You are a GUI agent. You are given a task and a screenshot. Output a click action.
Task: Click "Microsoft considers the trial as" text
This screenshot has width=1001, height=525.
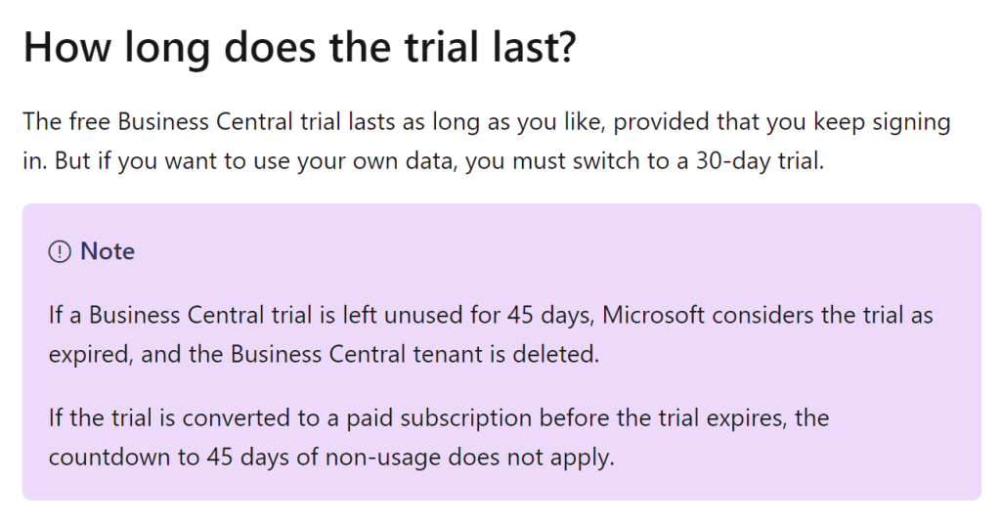tap(767, 315)
